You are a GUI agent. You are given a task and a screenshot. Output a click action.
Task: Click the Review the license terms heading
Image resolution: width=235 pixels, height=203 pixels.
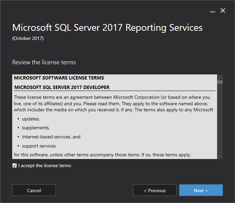tap(44, 62)
